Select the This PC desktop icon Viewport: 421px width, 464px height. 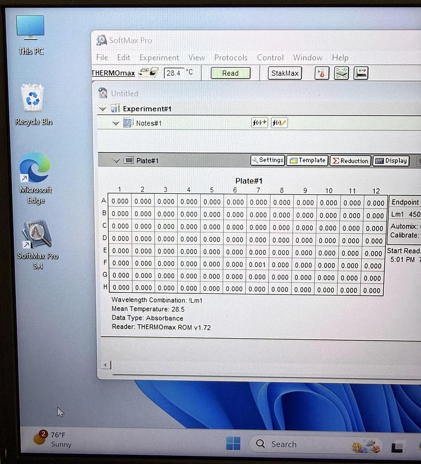(x=31, y=35)
